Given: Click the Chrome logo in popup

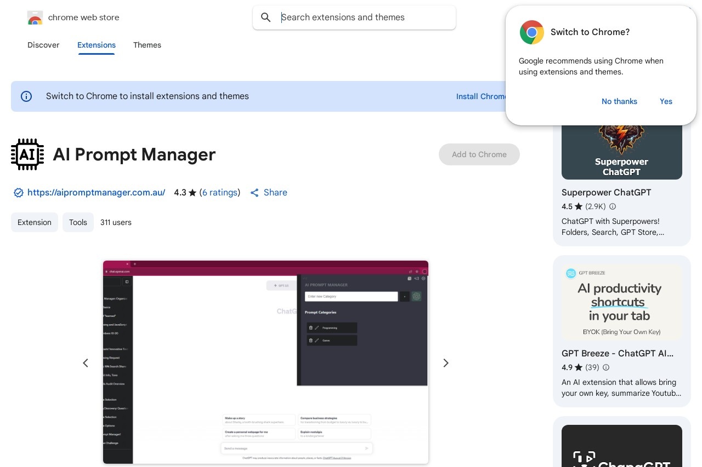Looking at the screenshot, I should click(x=532, y=32).
